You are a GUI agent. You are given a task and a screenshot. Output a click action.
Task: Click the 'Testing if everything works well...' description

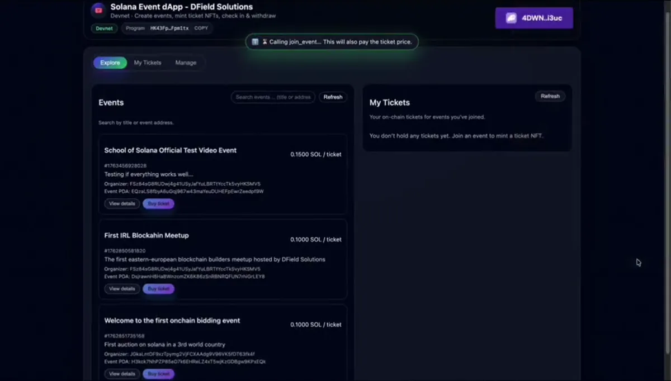(x=149, y=174)
